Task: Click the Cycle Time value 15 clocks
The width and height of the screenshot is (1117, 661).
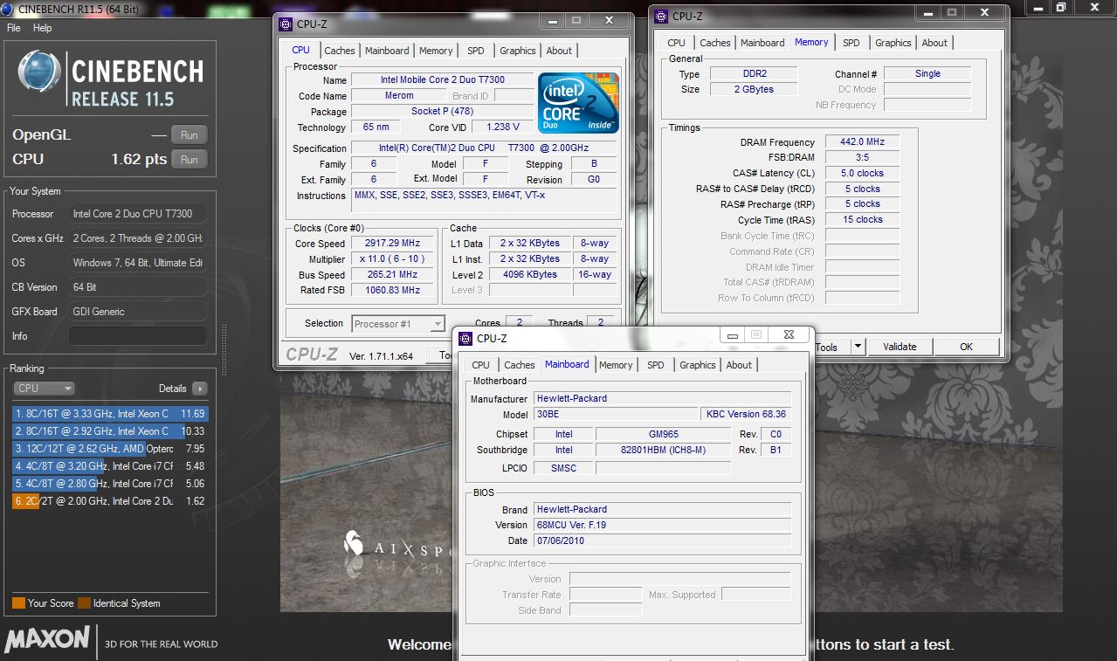Action: [x=861, y=220]
